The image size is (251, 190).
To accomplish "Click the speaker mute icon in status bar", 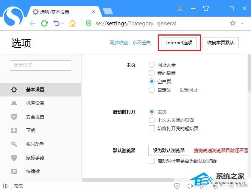I will (x=190, y=186).
